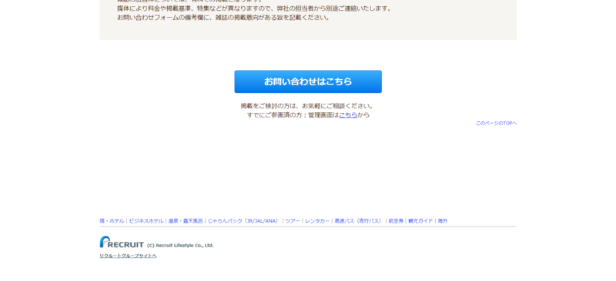Open the レンタカー footer link
Image resolution: width=616 pixels, height=281 pixels.
(317, 221)
